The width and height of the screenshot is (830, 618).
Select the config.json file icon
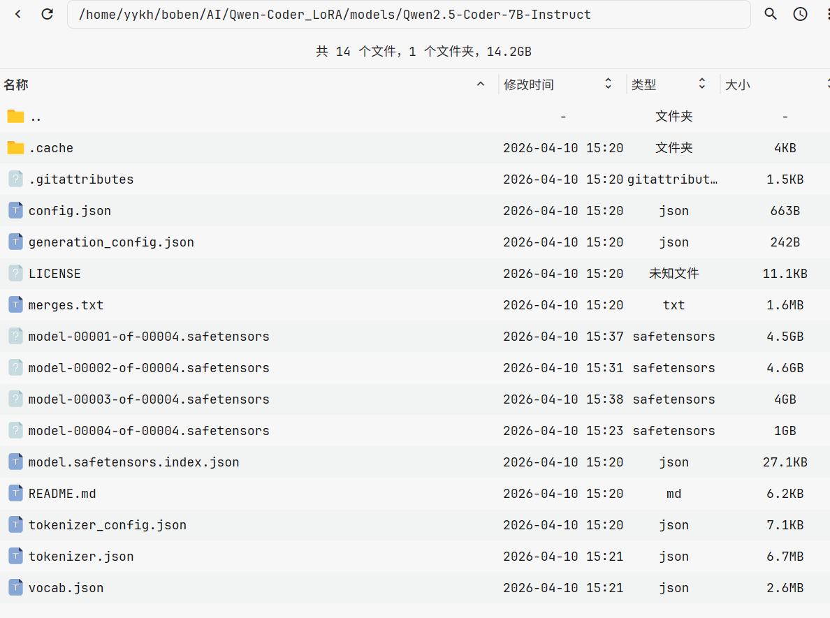[x=16, y=211]
